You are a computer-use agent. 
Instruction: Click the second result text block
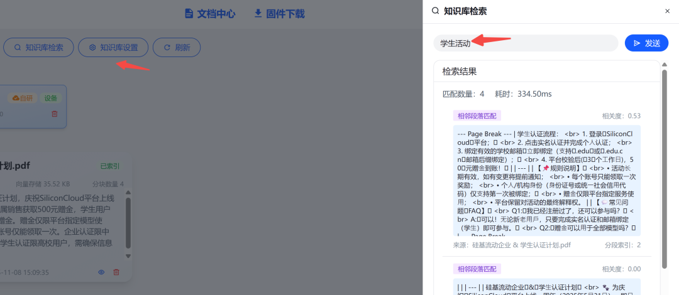click(x=547, y=287)
